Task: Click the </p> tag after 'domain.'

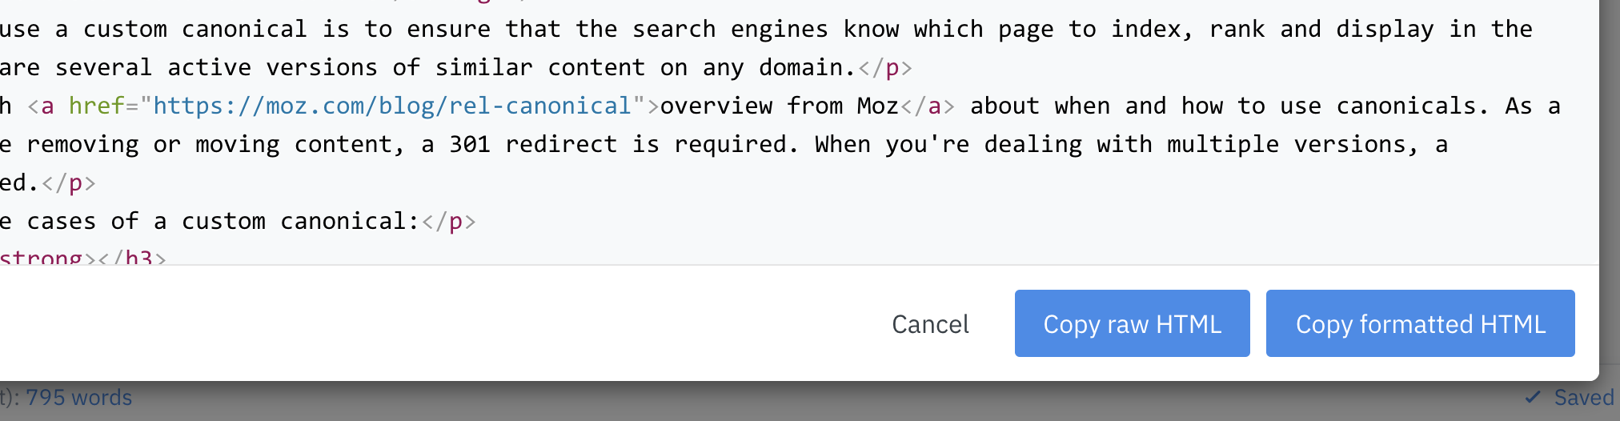Action: tap(884, 67)
